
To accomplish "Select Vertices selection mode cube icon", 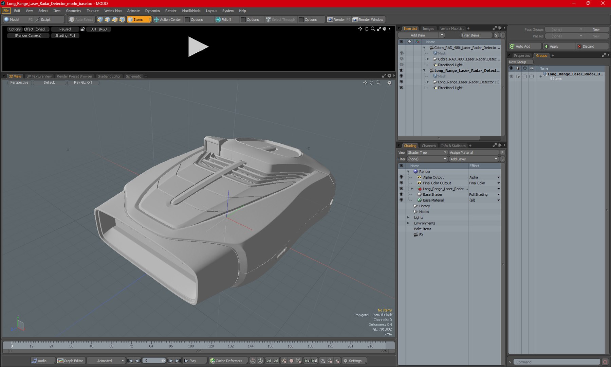I will click(100, 20).
